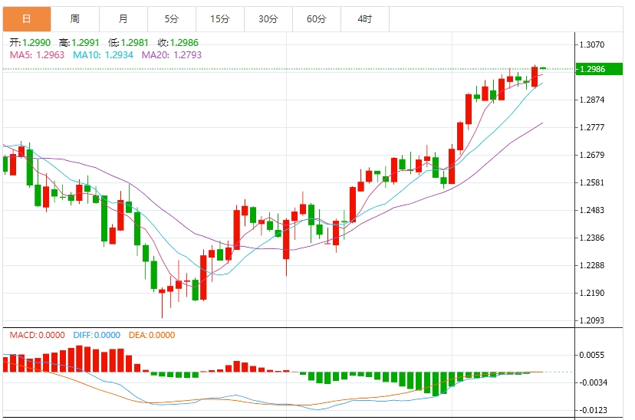Select the 日 daily chart tab
Viewport: 635px width, 420px height.
(27, 18)
